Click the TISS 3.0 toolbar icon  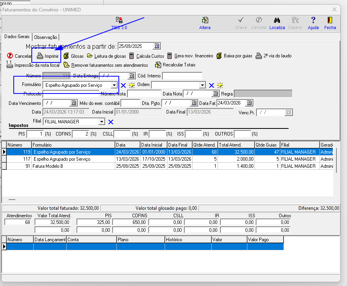[x=119, y=20]
